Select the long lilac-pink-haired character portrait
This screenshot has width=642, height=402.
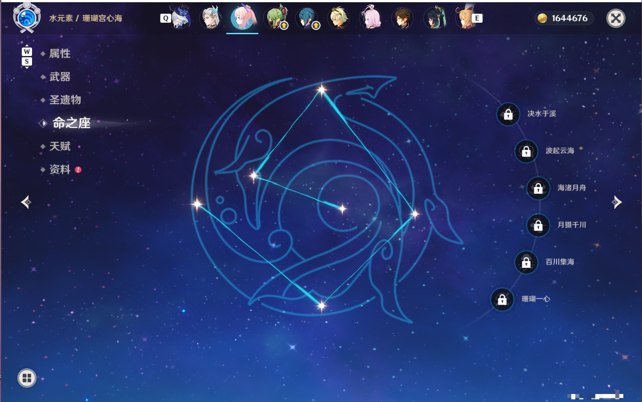point(370,18)
